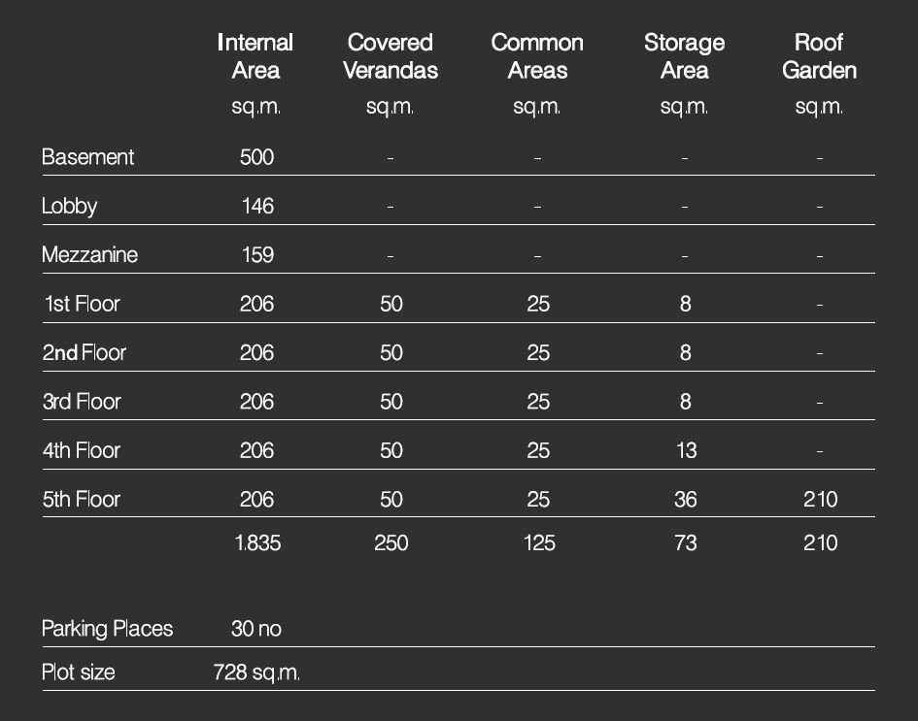Click the Internal Area column header
The height and width of the screenshot is (721, 918).
tap(256, 56)
